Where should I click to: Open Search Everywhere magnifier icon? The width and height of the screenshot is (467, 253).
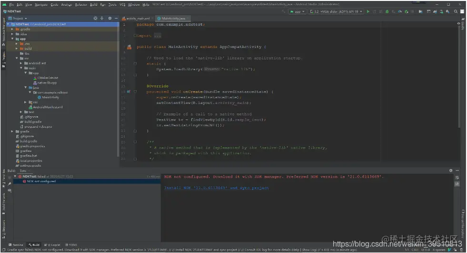pyautogui.click(x=456, y=11)
